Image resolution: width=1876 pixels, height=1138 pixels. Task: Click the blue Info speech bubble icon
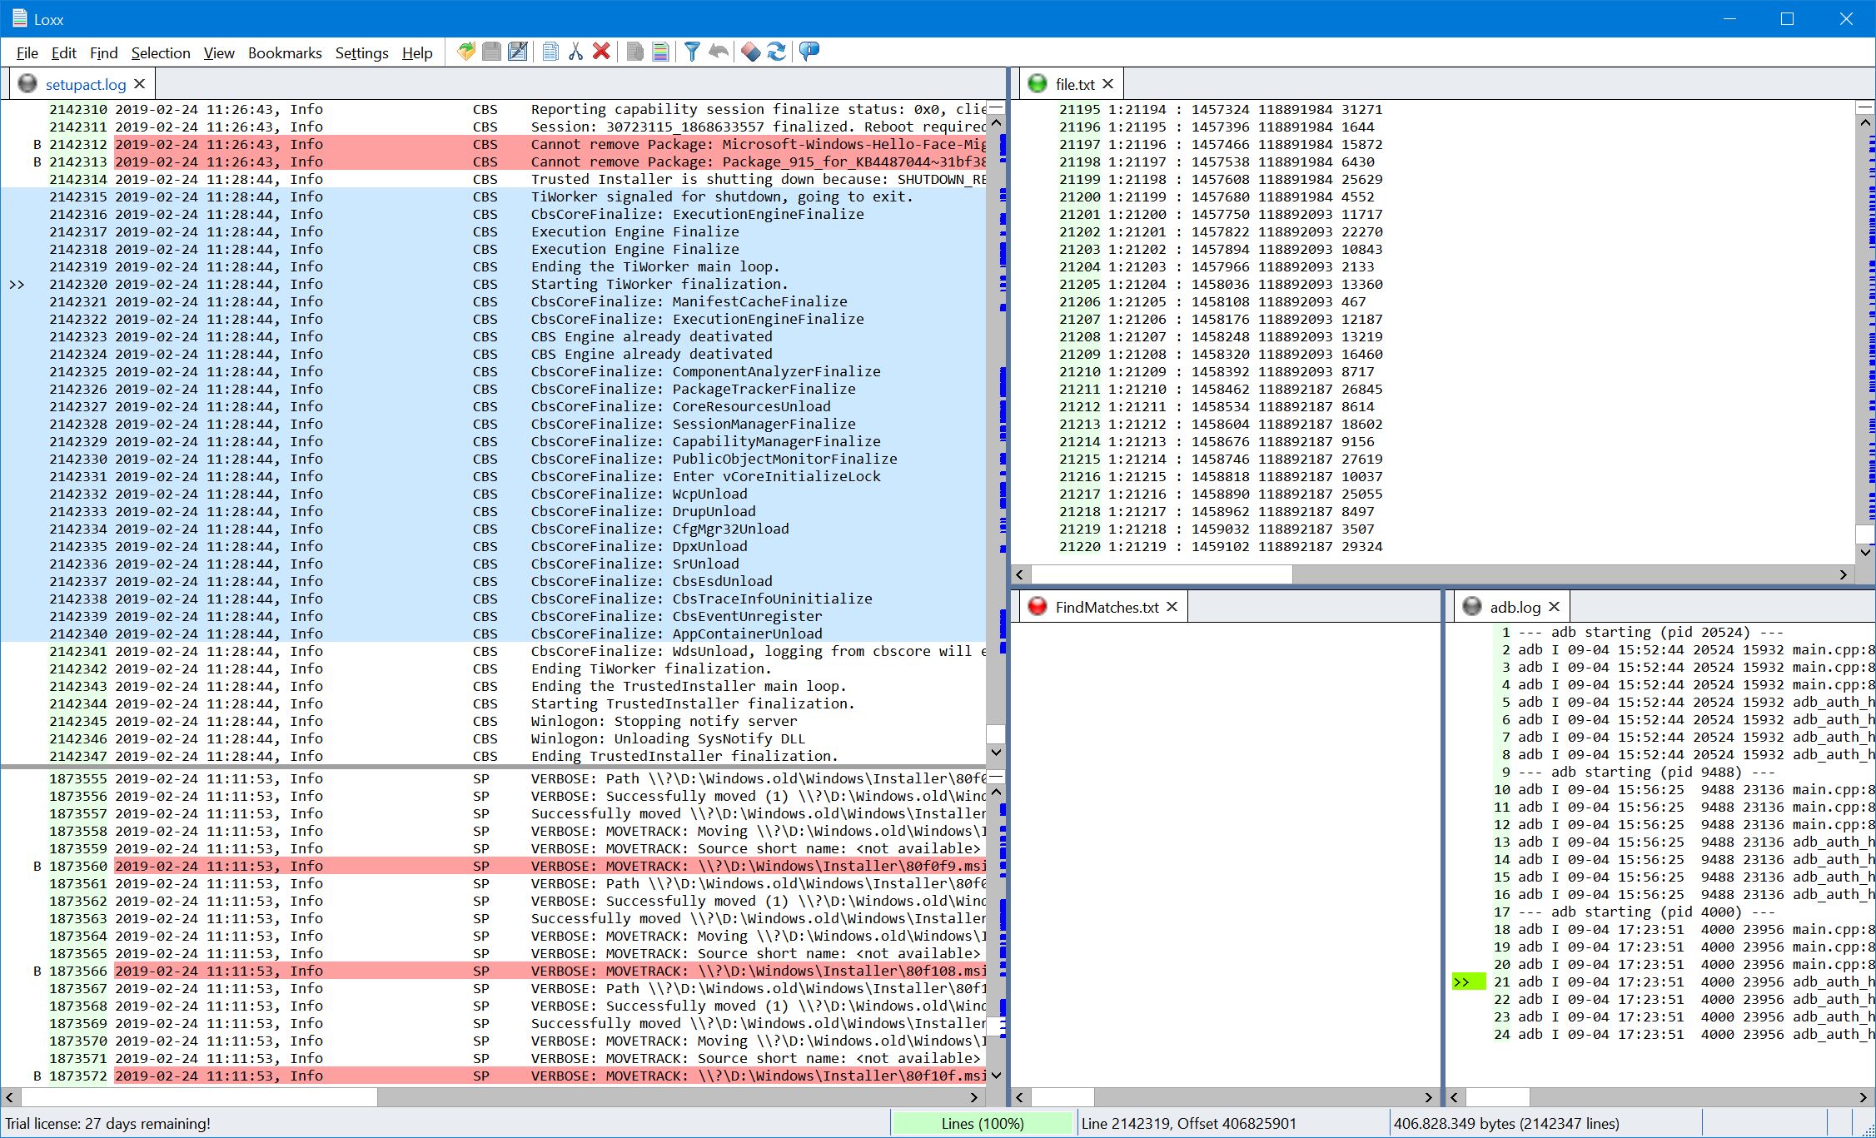[x=809, y=52]
